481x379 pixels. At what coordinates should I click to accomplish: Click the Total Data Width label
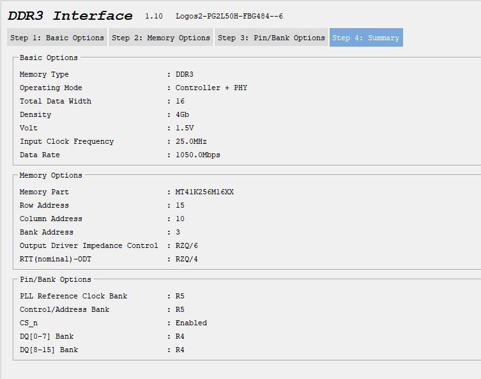(x=56, y=101)
